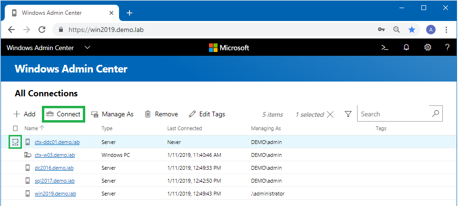This screenshot has height=206, width=458.
Task: Click the help question mark icon
Action: click(447, 47)
